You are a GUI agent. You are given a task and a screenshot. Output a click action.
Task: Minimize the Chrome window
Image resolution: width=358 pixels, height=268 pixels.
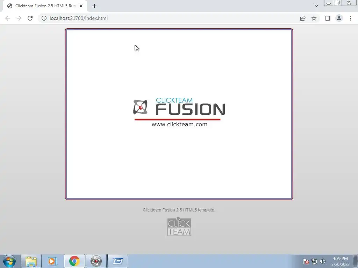click(329, 3)
